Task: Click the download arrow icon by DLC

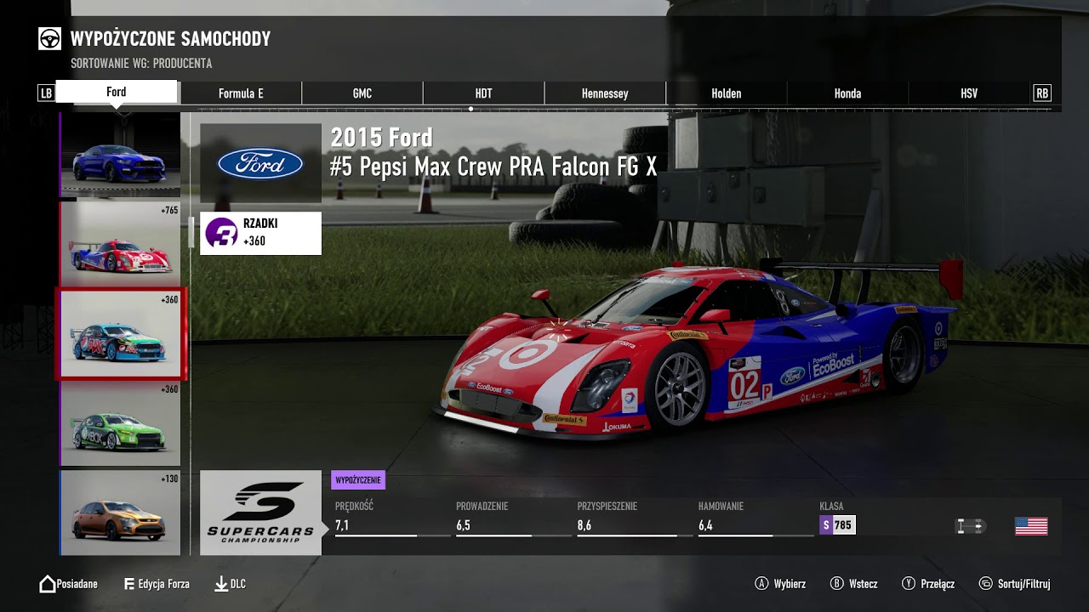Action: 221,584
